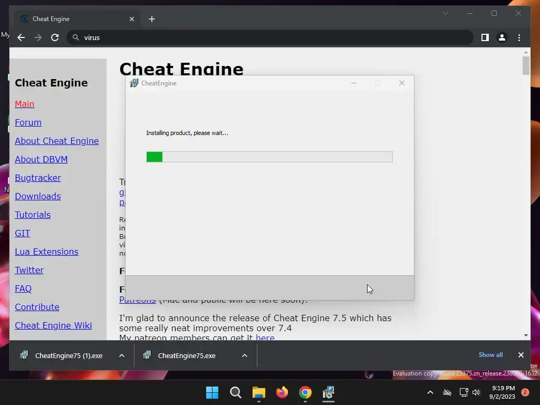Go back using the browser back arrow
This screenshot has height=405, width=540.
click(x=21, y=37)
